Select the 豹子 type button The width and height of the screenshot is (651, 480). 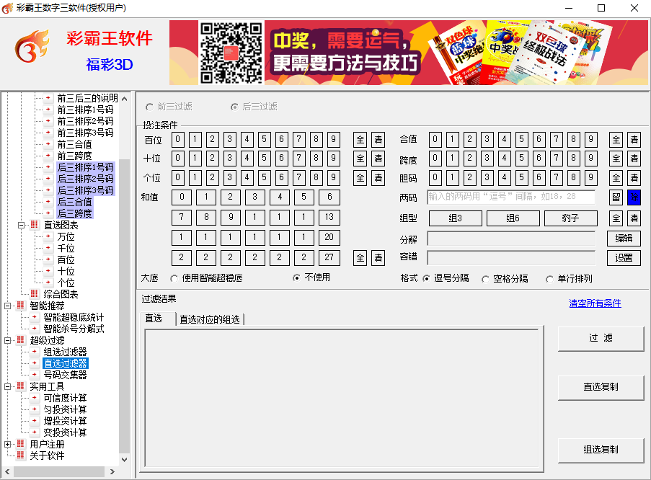point(571,218)
